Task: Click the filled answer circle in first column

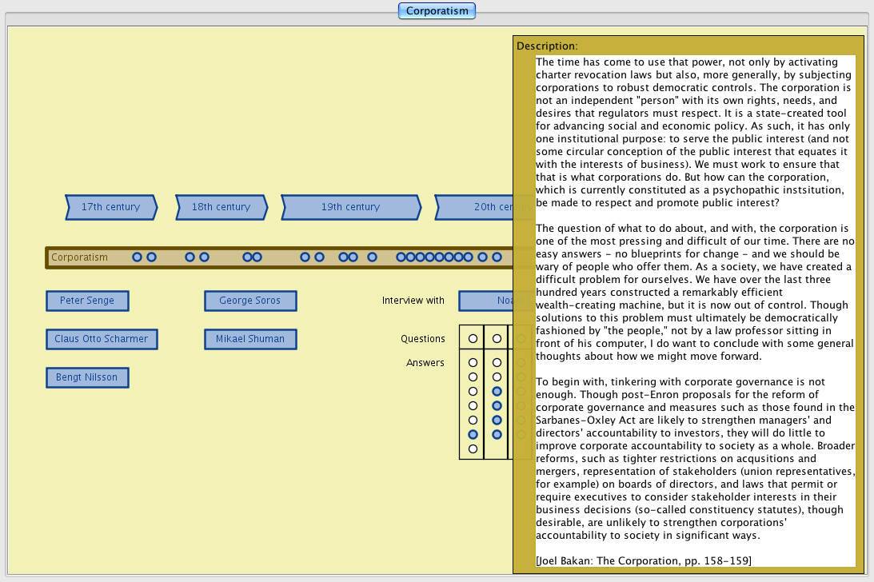Action: coord(473,434)
